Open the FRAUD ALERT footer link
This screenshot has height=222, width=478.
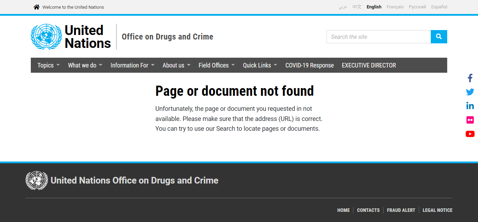(401, 210)
